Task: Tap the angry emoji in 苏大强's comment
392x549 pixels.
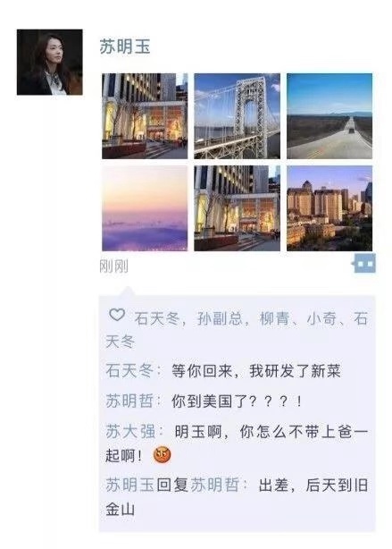Action: click(163, 455)
